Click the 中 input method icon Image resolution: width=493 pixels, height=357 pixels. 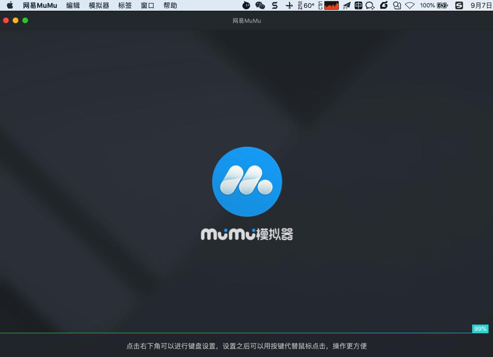(x=359, y=5)
